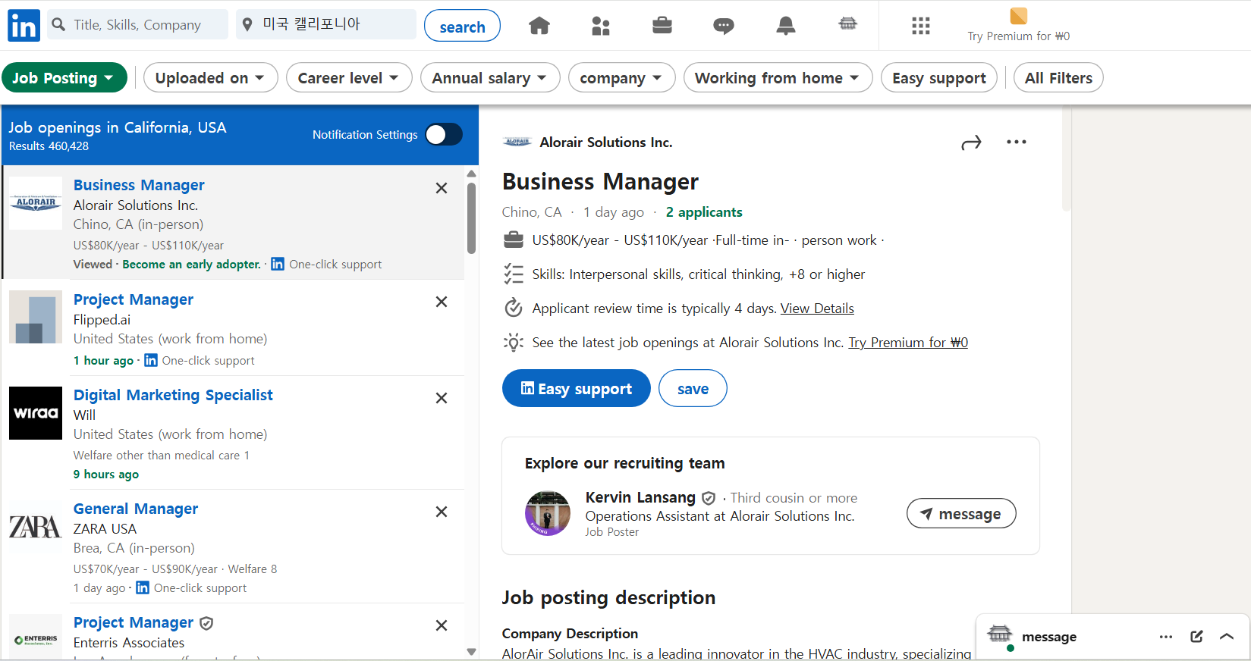
Task: Select 'Become an early adopter.' text
Action: 191,265
